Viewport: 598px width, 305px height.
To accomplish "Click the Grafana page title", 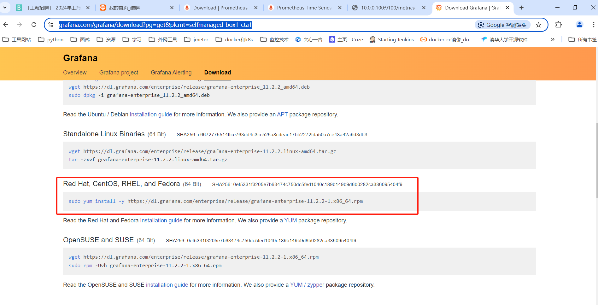I will coord(80,58).
